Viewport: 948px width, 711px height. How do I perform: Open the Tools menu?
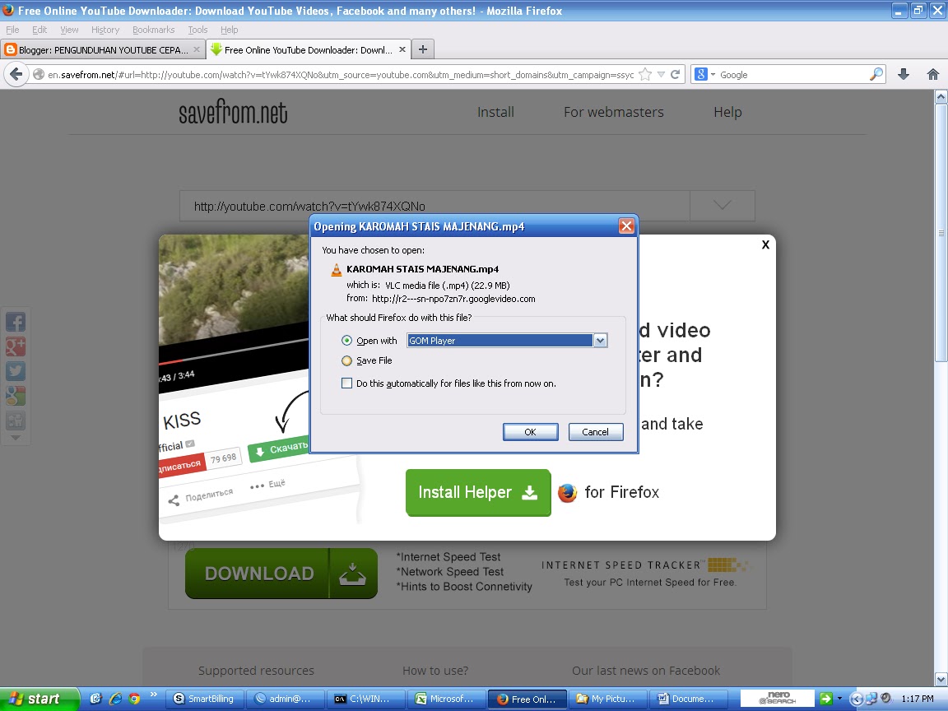197,30
